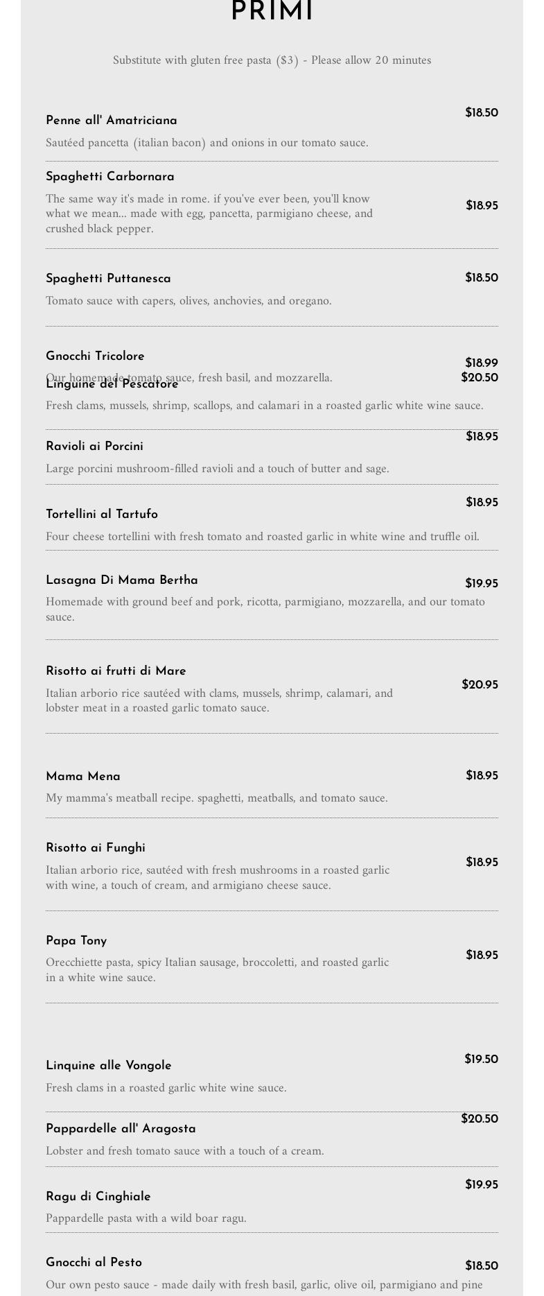Click the Risotto ai Funghi heading
Image resolution: width=544 pixels, height=1296 pixels.
coord(96,848)
